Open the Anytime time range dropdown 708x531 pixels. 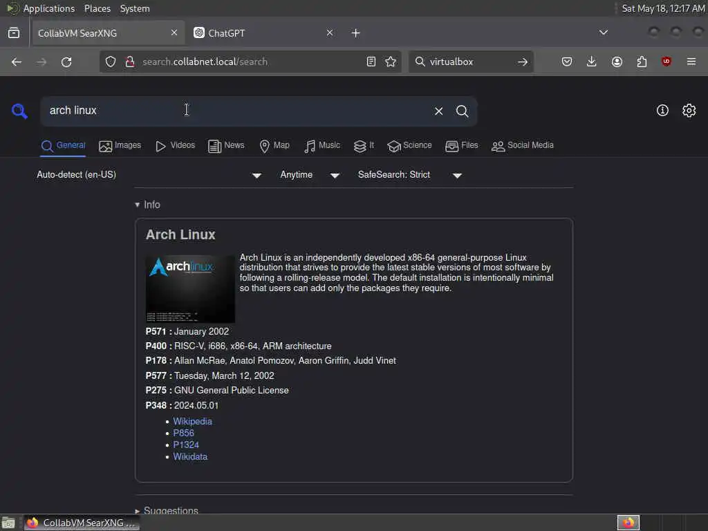(310, 175)
